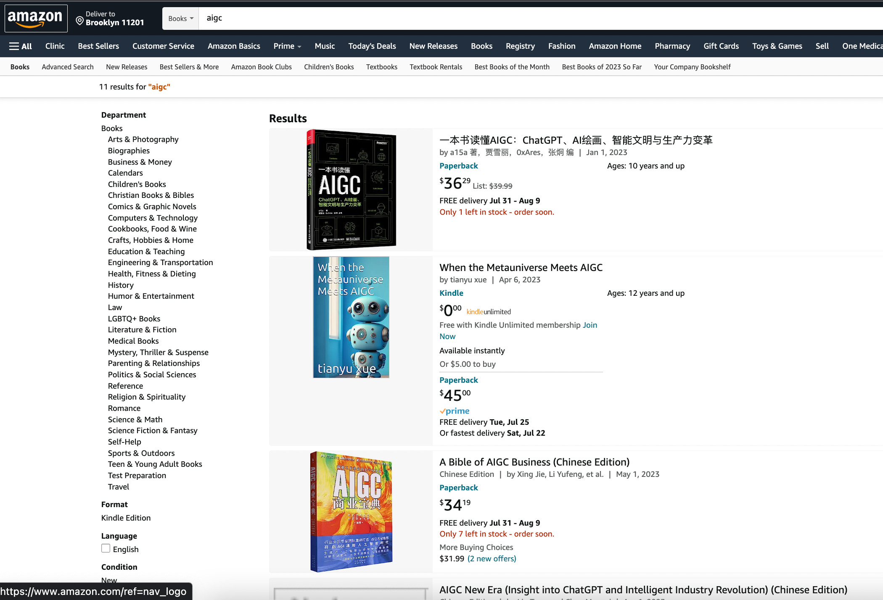
Task: Choose the Test Preparation department
Action: point(137,475)
